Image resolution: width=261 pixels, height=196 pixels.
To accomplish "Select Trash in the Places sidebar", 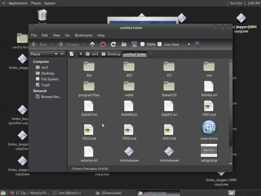I will point(43,85).
